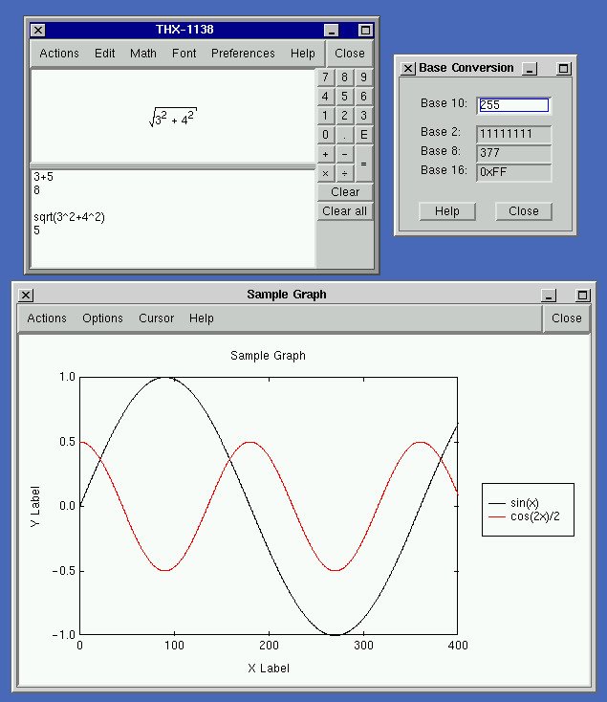Click the 'Y Label' axis label

34,506
